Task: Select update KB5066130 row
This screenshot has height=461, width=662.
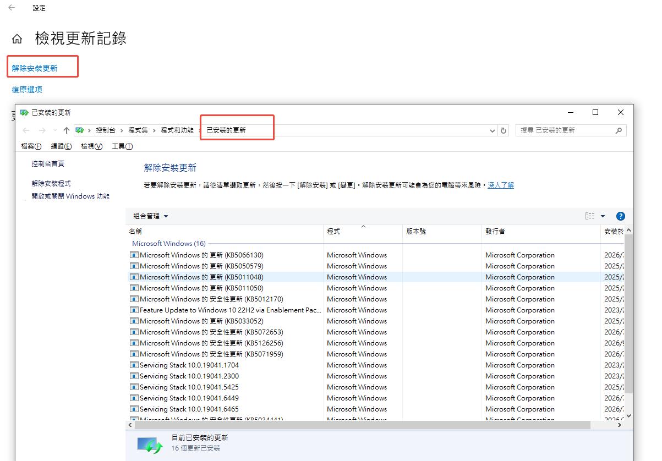Action: 377,255
